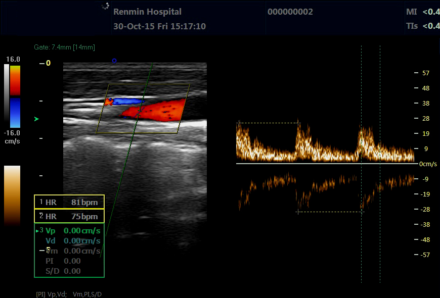
Task: Click the orange Doppler spectrum color bar
Action: tap(12, 194)
